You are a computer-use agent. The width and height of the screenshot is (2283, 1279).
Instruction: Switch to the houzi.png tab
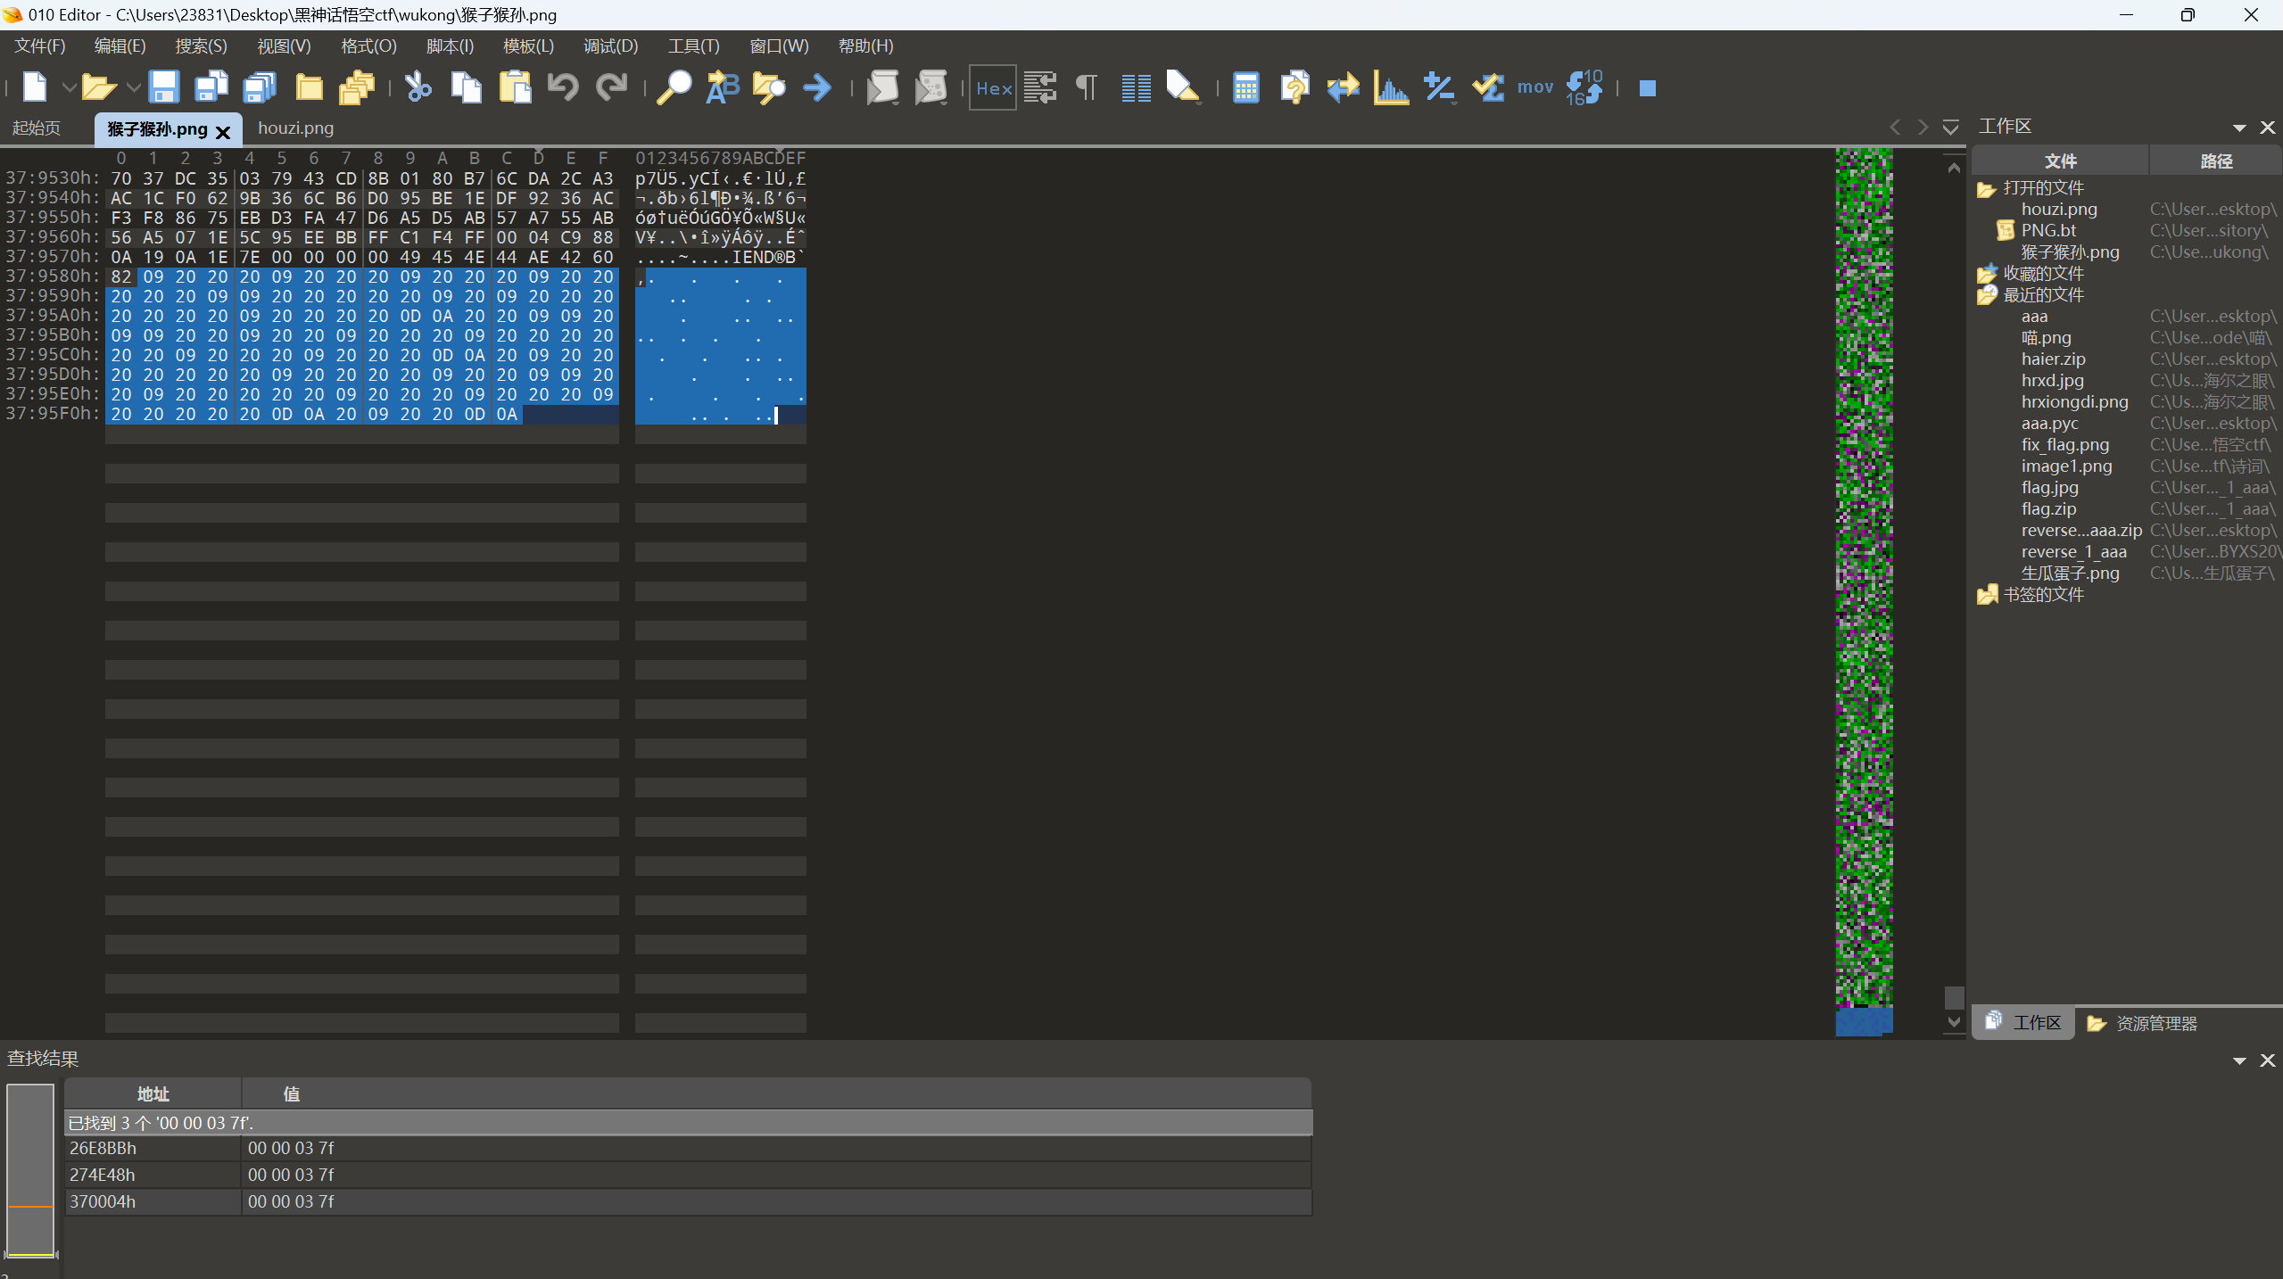pyautogui.click(x=295, y=128)
